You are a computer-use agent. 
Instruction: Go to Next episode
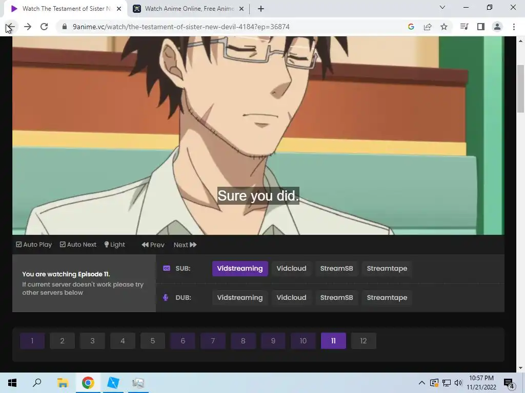[x=185, y=245]
